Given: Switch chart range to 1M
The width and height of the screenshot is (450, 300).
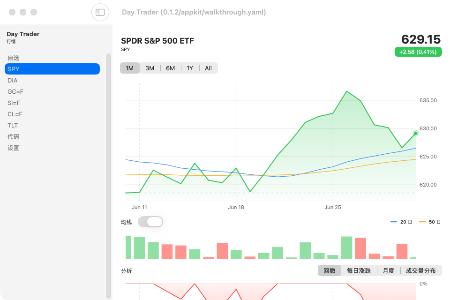Looking at the screenshot, I should pos(130,68).
